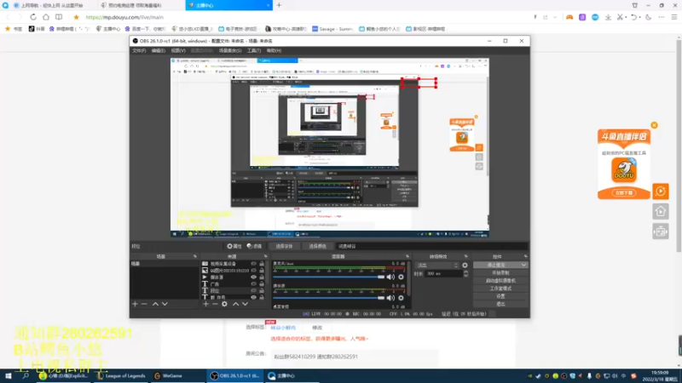This screenshot has width=682, height=383.
Task: Open source properties via the gear icon
Action: click(x=224, y=304)
